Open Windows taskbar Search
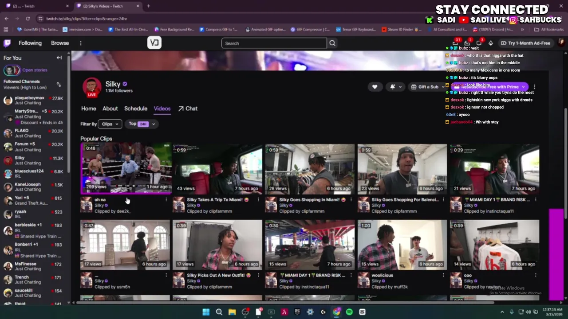 pyautogui.click(x=219, y=312)
